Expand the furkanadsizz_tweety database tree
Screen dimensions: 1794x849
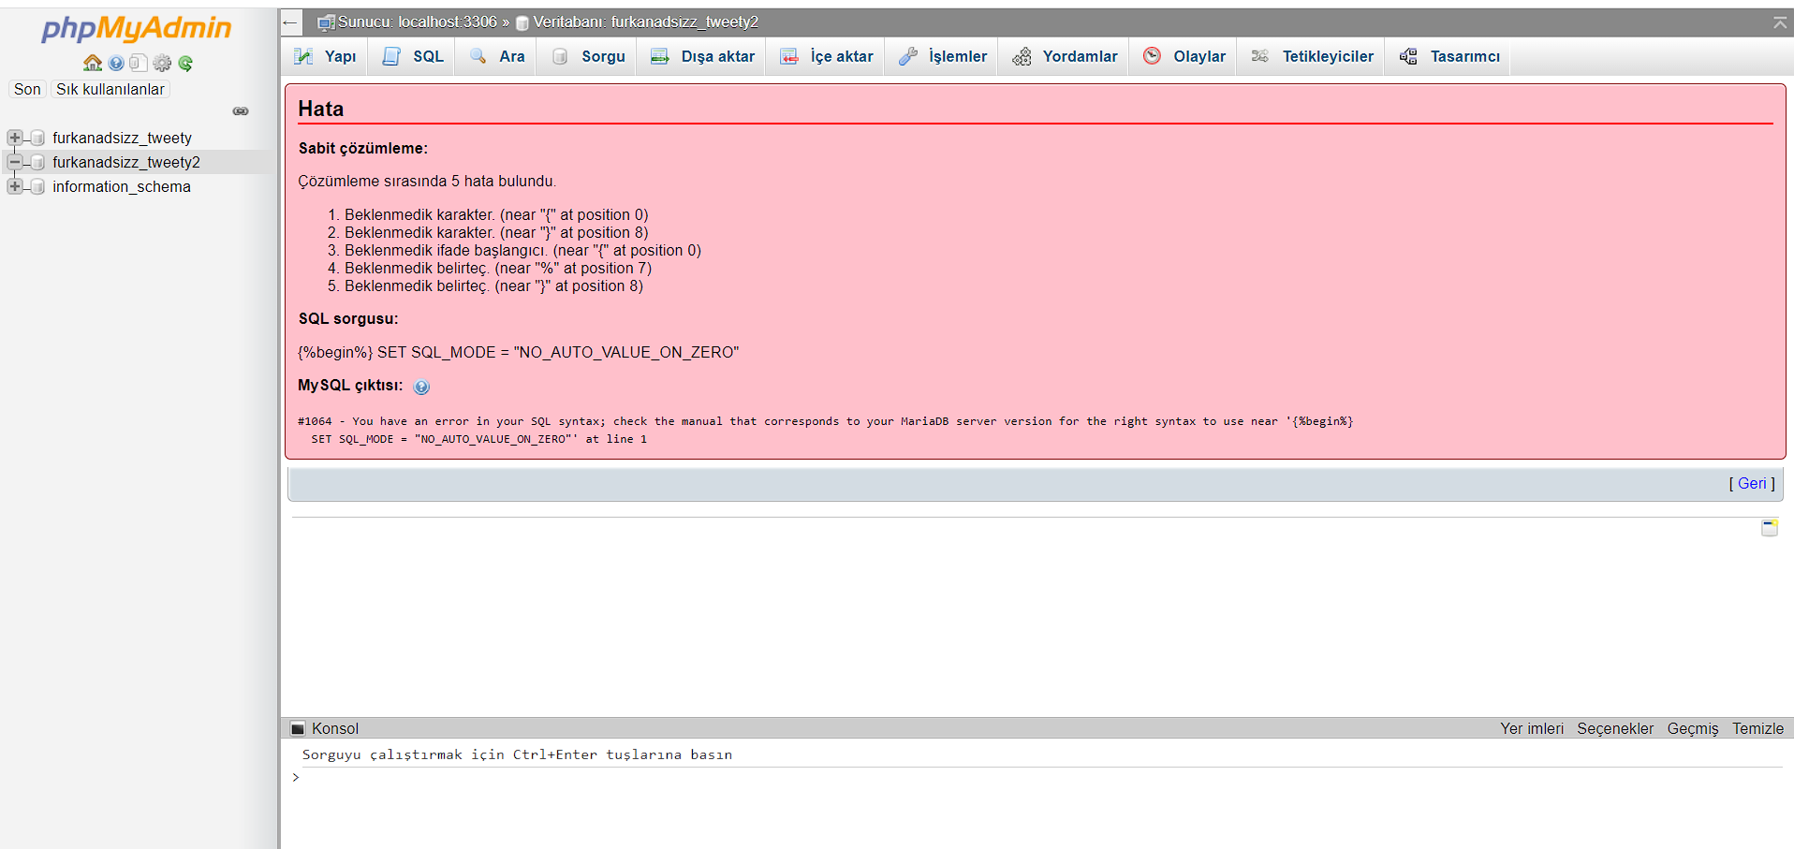pos(15,138)
